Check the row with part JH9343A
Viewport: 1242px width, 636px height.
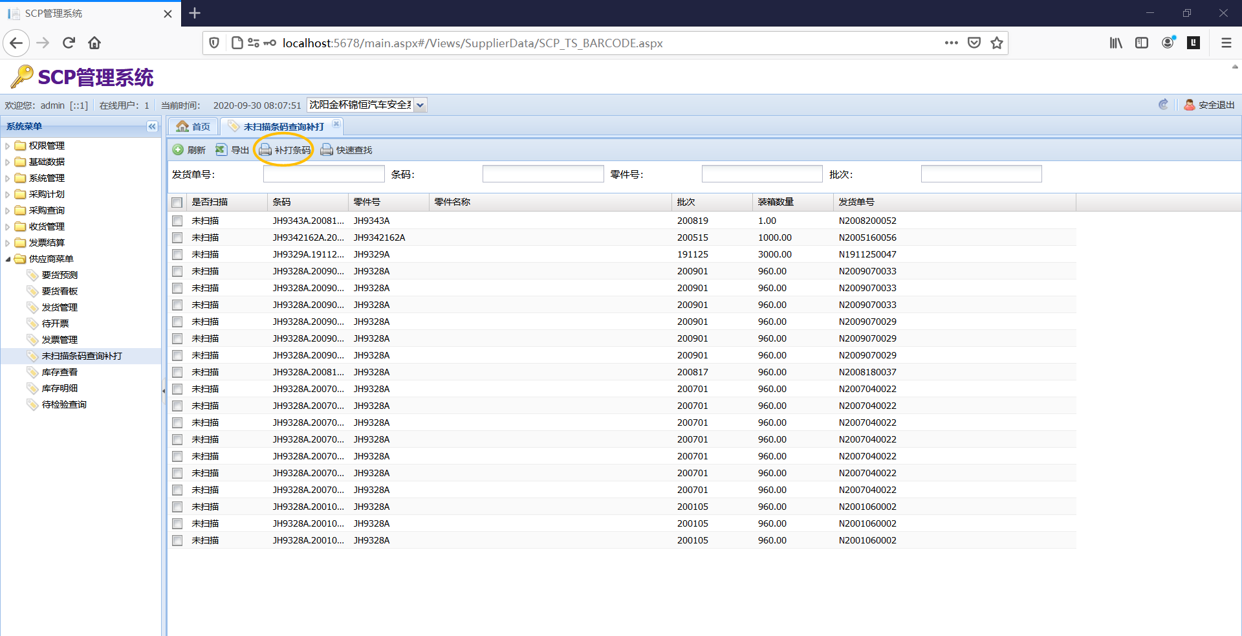(x=177, y=221)
